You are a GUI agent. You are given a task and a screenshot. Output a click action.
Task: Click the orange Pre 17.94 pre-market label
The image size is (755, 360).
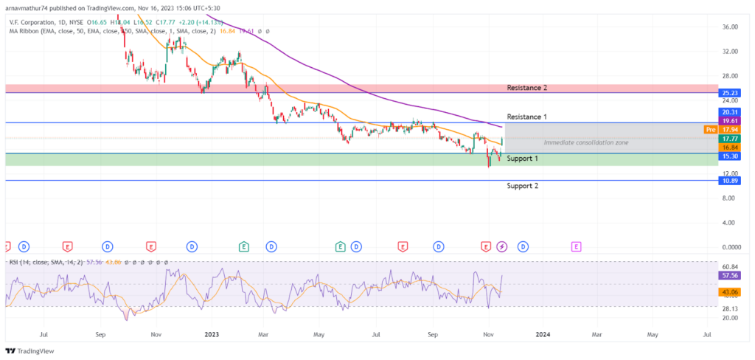[721, 130]
